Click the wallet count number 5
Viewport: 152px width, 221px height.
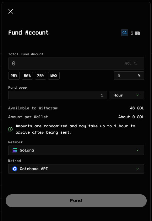tap(132, 33)
